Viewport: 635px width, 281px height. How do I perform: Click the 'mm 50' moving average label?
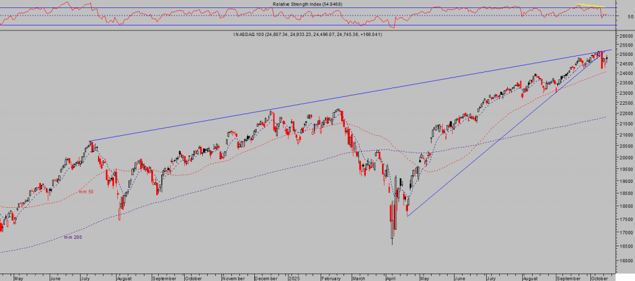(x=86, y=192)
